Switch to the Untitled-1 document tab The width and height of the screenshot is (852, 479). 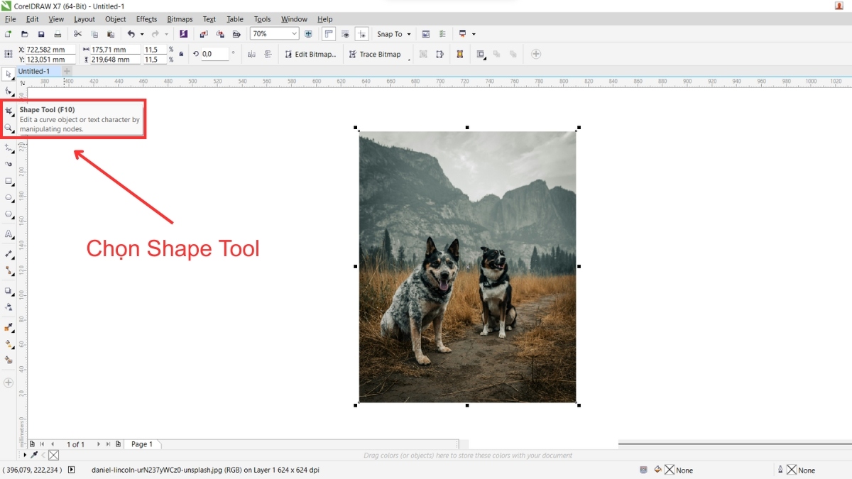click(33, 71)
